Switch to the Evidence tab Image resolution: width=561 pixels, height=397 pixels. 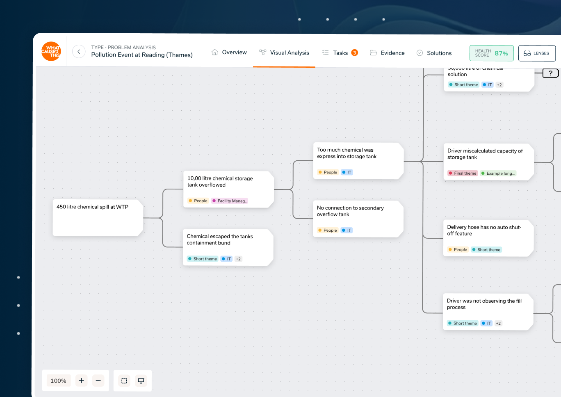(387, 53)
